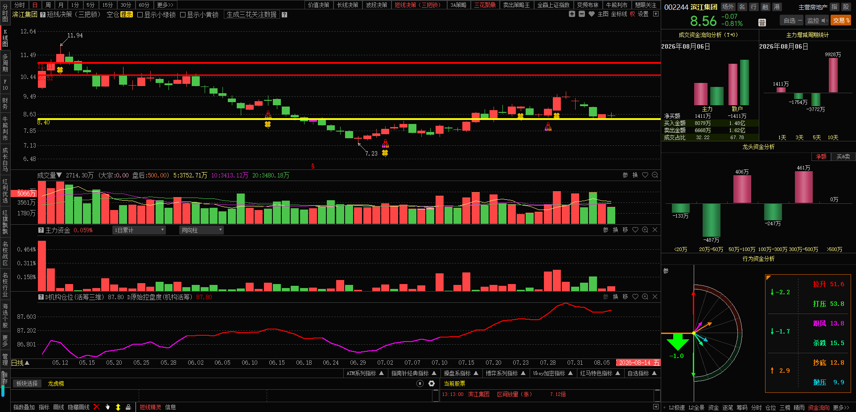This screenshot has height=412, width=856.
Task: Toggle the 监控 speaker button
Action: click(x=817, y=21)
